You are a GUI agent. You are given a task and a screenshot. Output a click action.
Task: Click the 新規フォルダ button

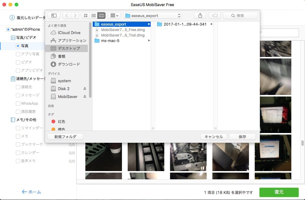click(x=65, y=137)
